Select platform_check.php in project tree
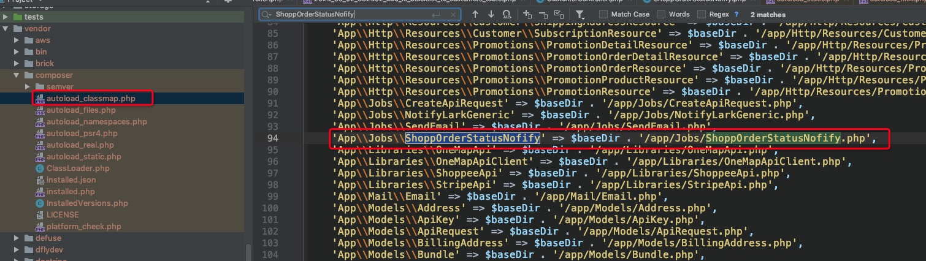926x261 pixels. (84, 227)
